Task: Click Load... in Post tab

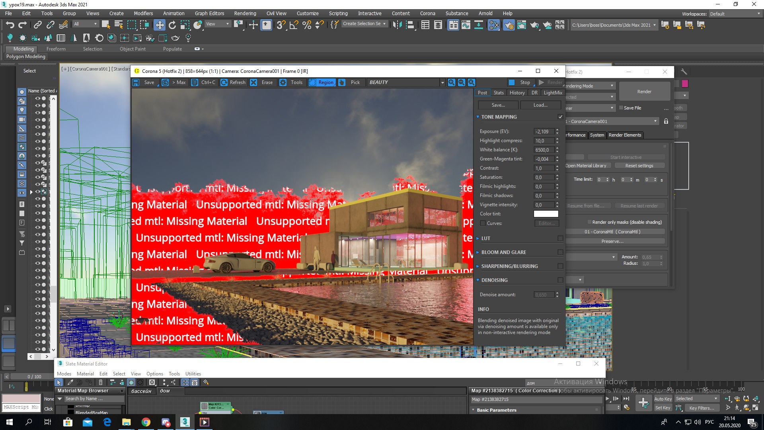Action: pyautogui.click(x=540, y=105)
